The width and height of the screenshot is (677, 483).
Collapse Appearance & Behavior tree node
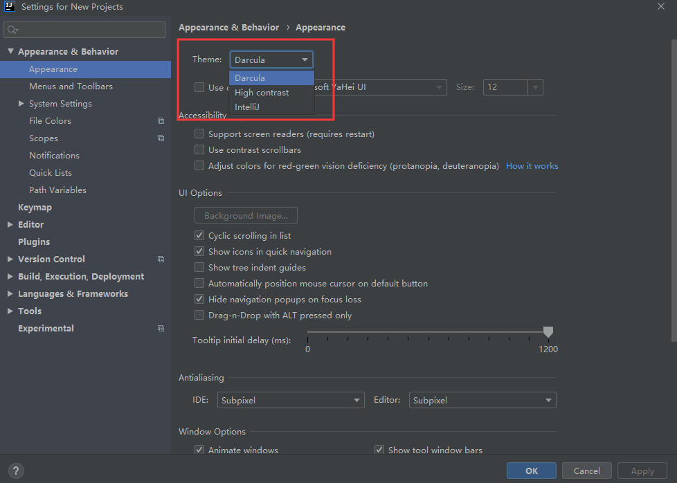pos(11,51)
